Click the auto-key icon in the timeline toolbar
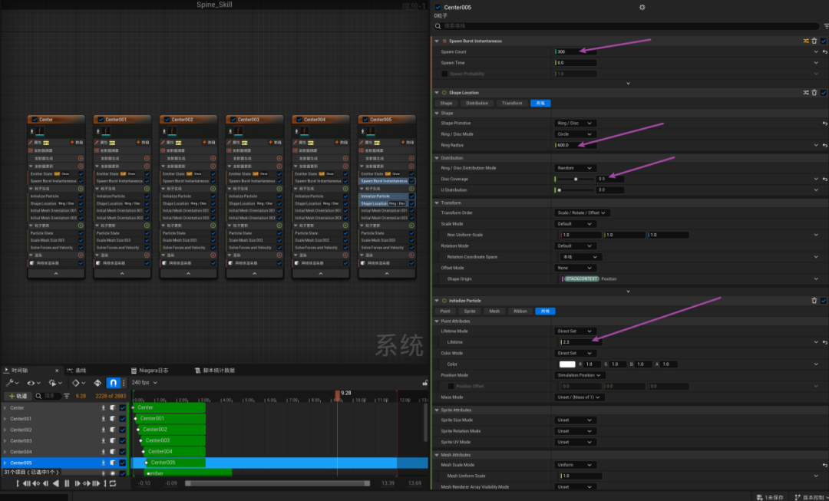This screenshot has width=829, height=501. (97, 383)
